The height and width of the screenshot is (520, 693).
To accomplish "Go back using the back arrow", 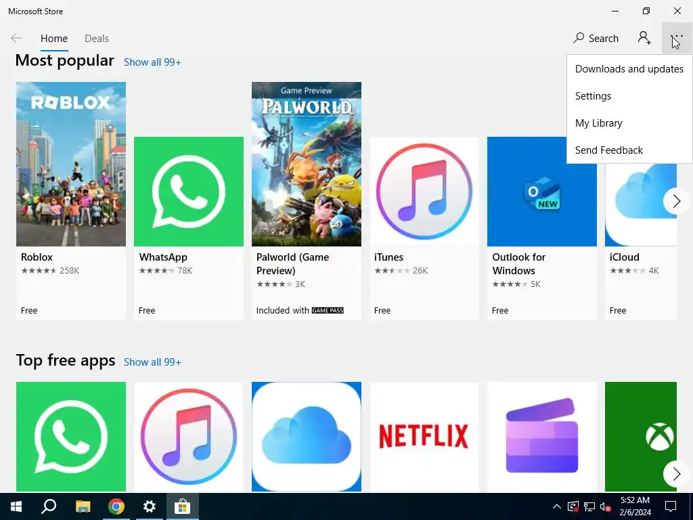I will [16, 39].
